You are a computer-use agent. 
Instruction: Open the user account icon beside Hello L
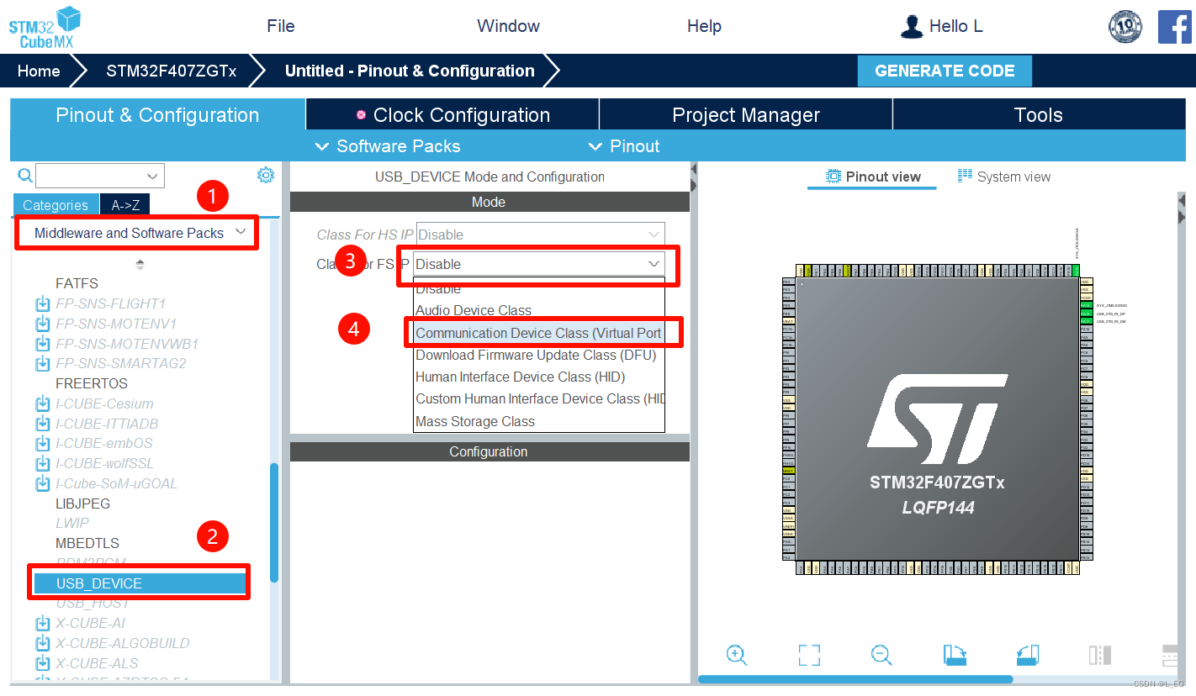(x=911, y=27)
